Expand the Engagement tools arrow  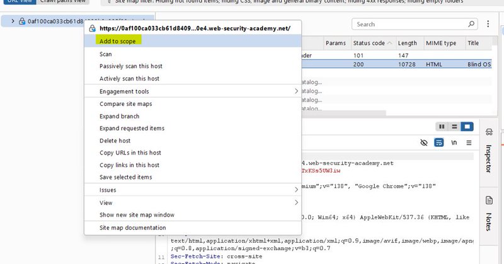coord(296,91)
